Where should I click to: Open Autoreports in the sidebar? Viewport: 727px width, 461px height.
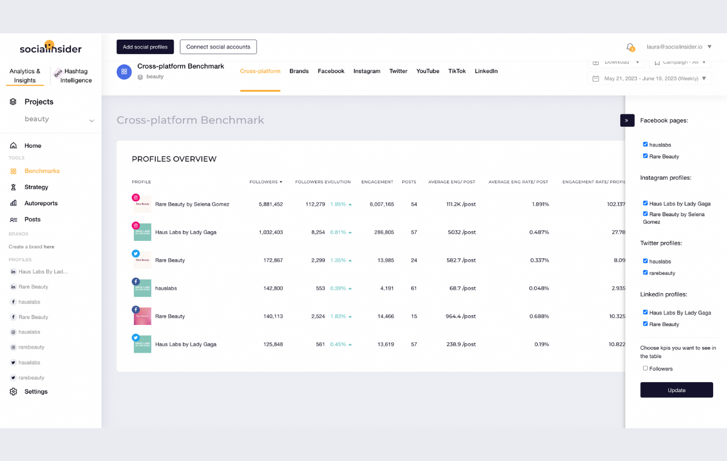click(41, 203)
